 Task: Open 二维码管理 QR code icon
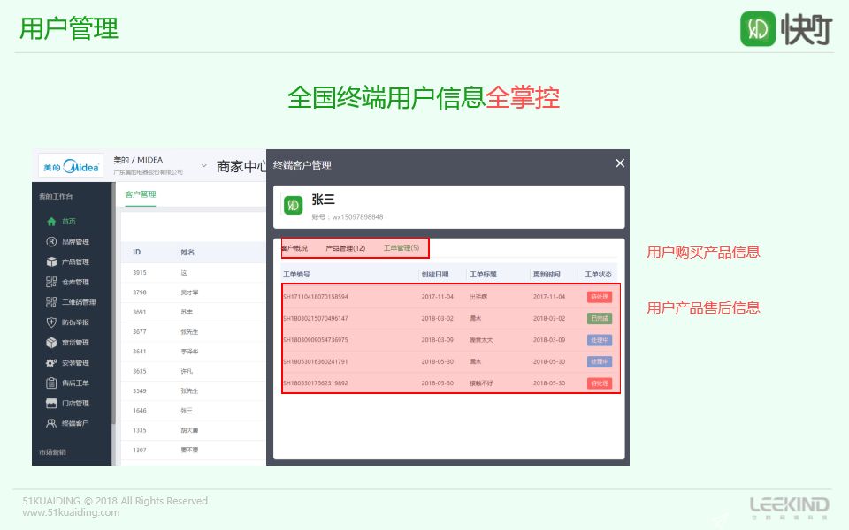pyautogui.click(x=51, y=302)
